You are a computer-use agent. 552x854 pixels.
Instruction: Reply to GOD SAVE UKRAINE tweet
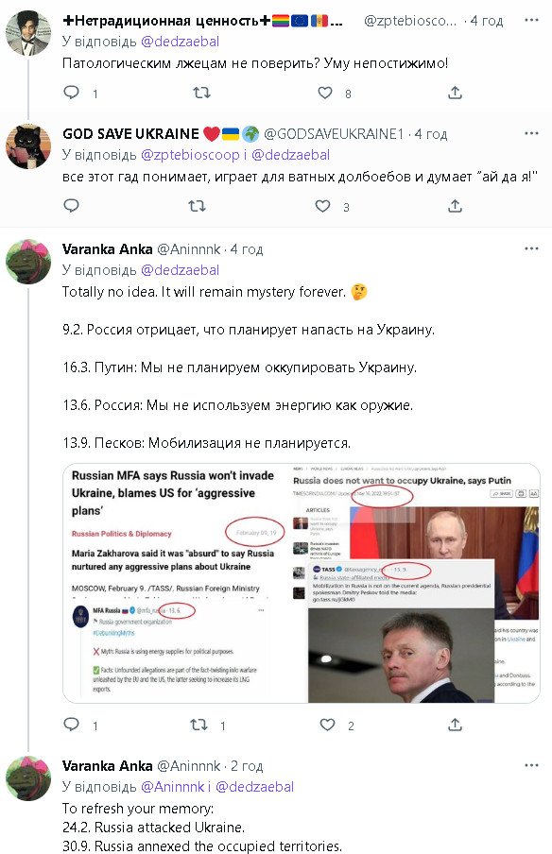[x=72, y=206]
